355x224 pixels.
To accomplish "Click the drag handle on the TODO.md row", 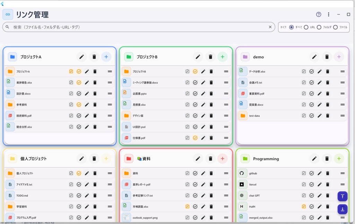I will coord(110,195).
